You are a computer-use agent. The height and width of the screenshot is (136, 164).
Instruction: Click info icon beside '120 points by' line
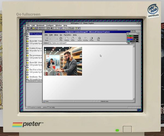click(28, 65)
